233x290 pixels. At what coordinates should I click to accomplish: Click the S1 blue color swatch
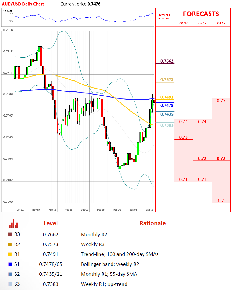(x=10, y=264)
